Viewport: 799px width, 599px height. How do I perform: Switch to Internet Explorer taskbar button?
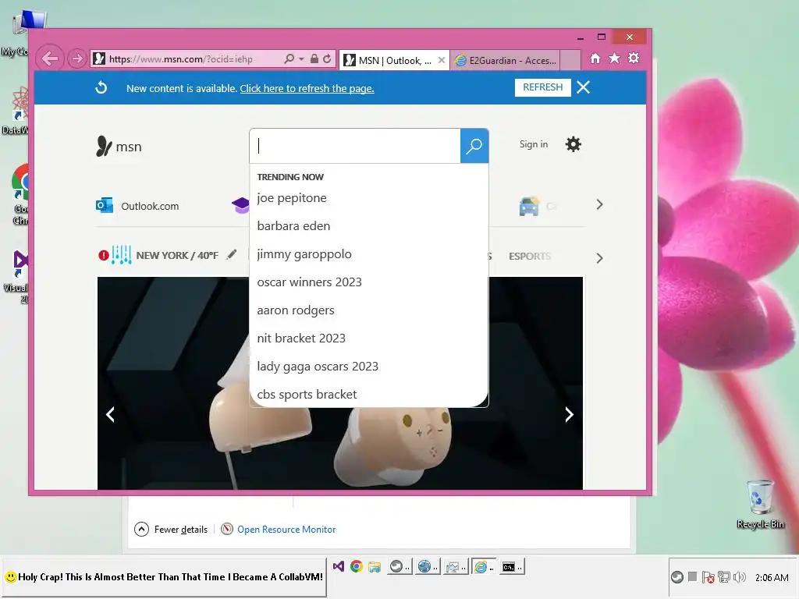click(x=483, y=566)
